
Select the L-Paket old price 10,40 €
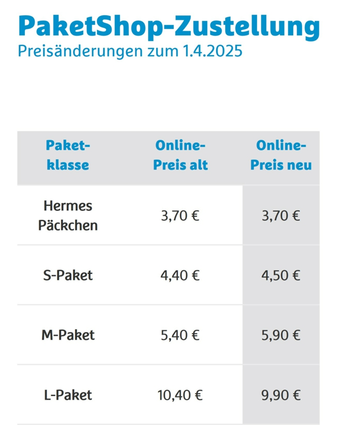pos(180,395)
